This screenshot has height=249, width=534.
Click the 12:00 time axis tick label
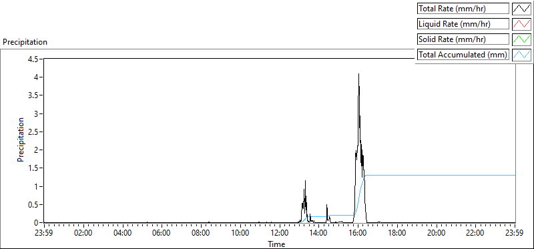coord(280,234)
